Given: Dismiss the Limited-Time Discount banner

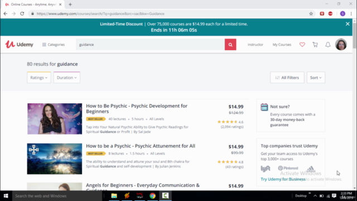Looking at the screenshot, I should point(348,24).
